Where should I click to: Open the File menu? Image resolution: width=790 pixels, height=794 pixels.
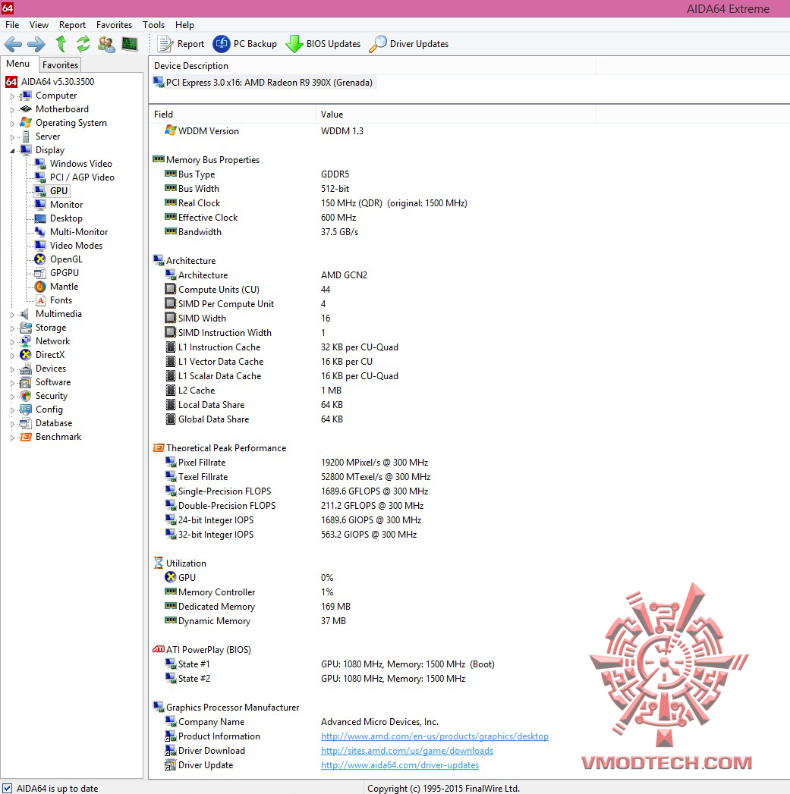click(x=12, y=25)
